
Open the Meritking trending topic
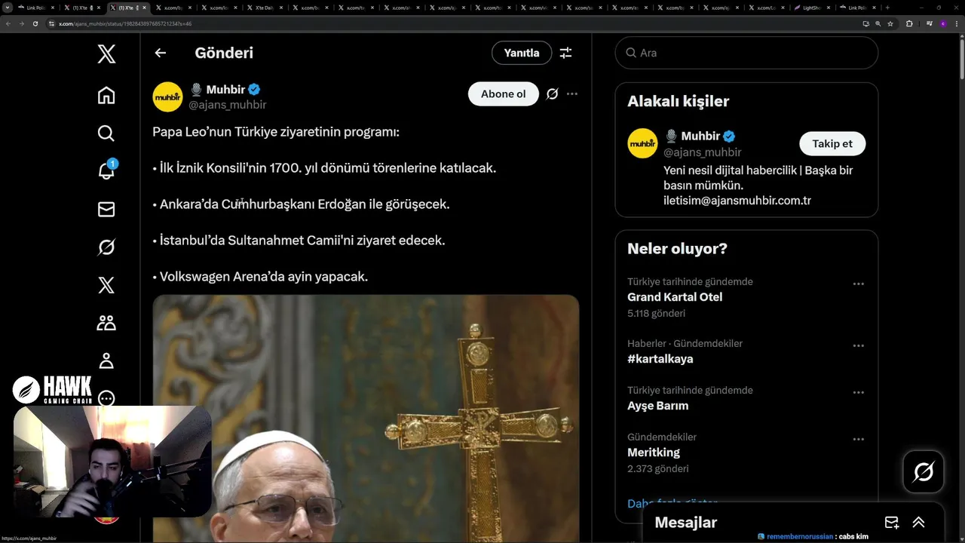(x=654, y=452)
